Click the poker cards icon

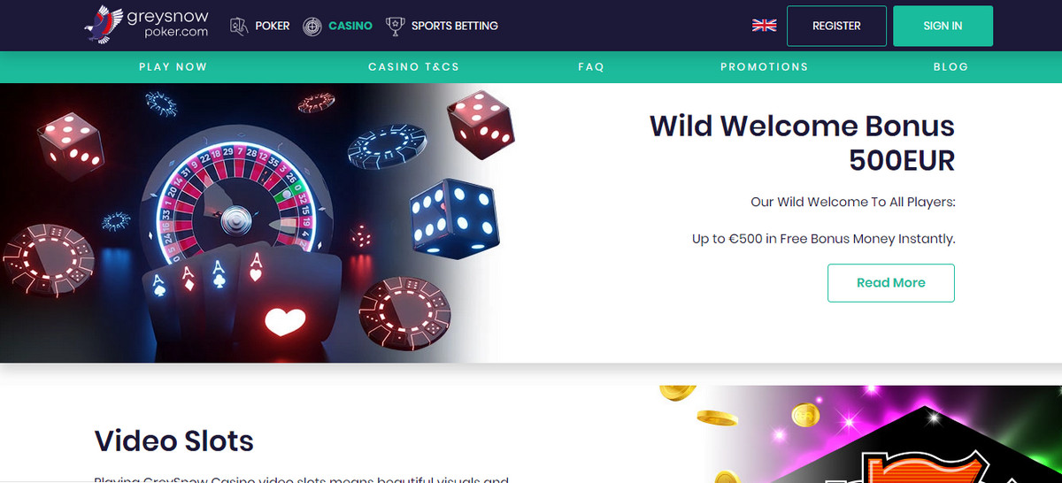click(238, 26)
